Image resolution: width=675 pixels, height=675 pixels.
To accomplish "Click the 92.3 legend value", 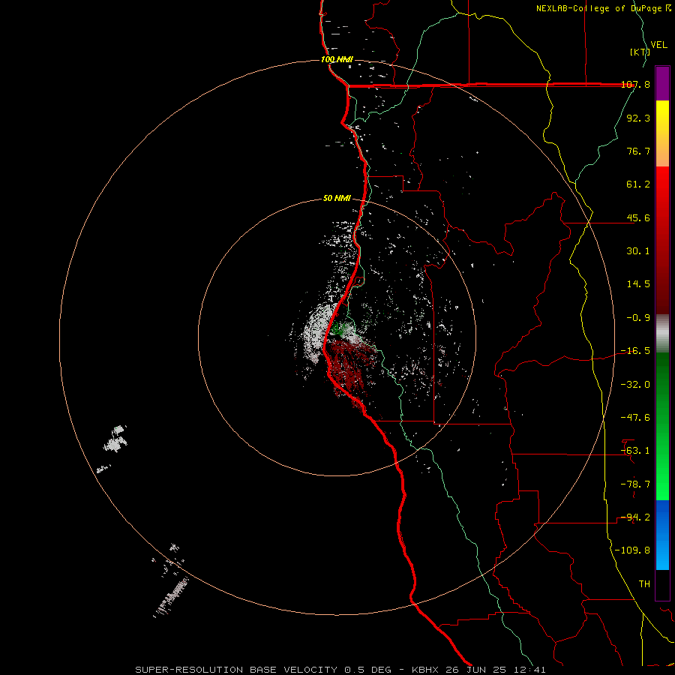I will [638, 118].
